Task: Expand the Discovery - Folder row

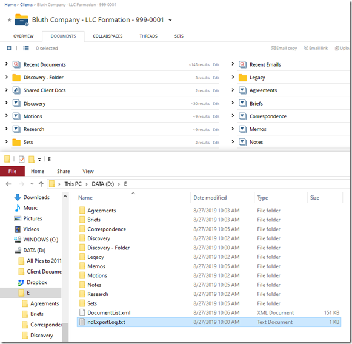Action: coord(7,77)
